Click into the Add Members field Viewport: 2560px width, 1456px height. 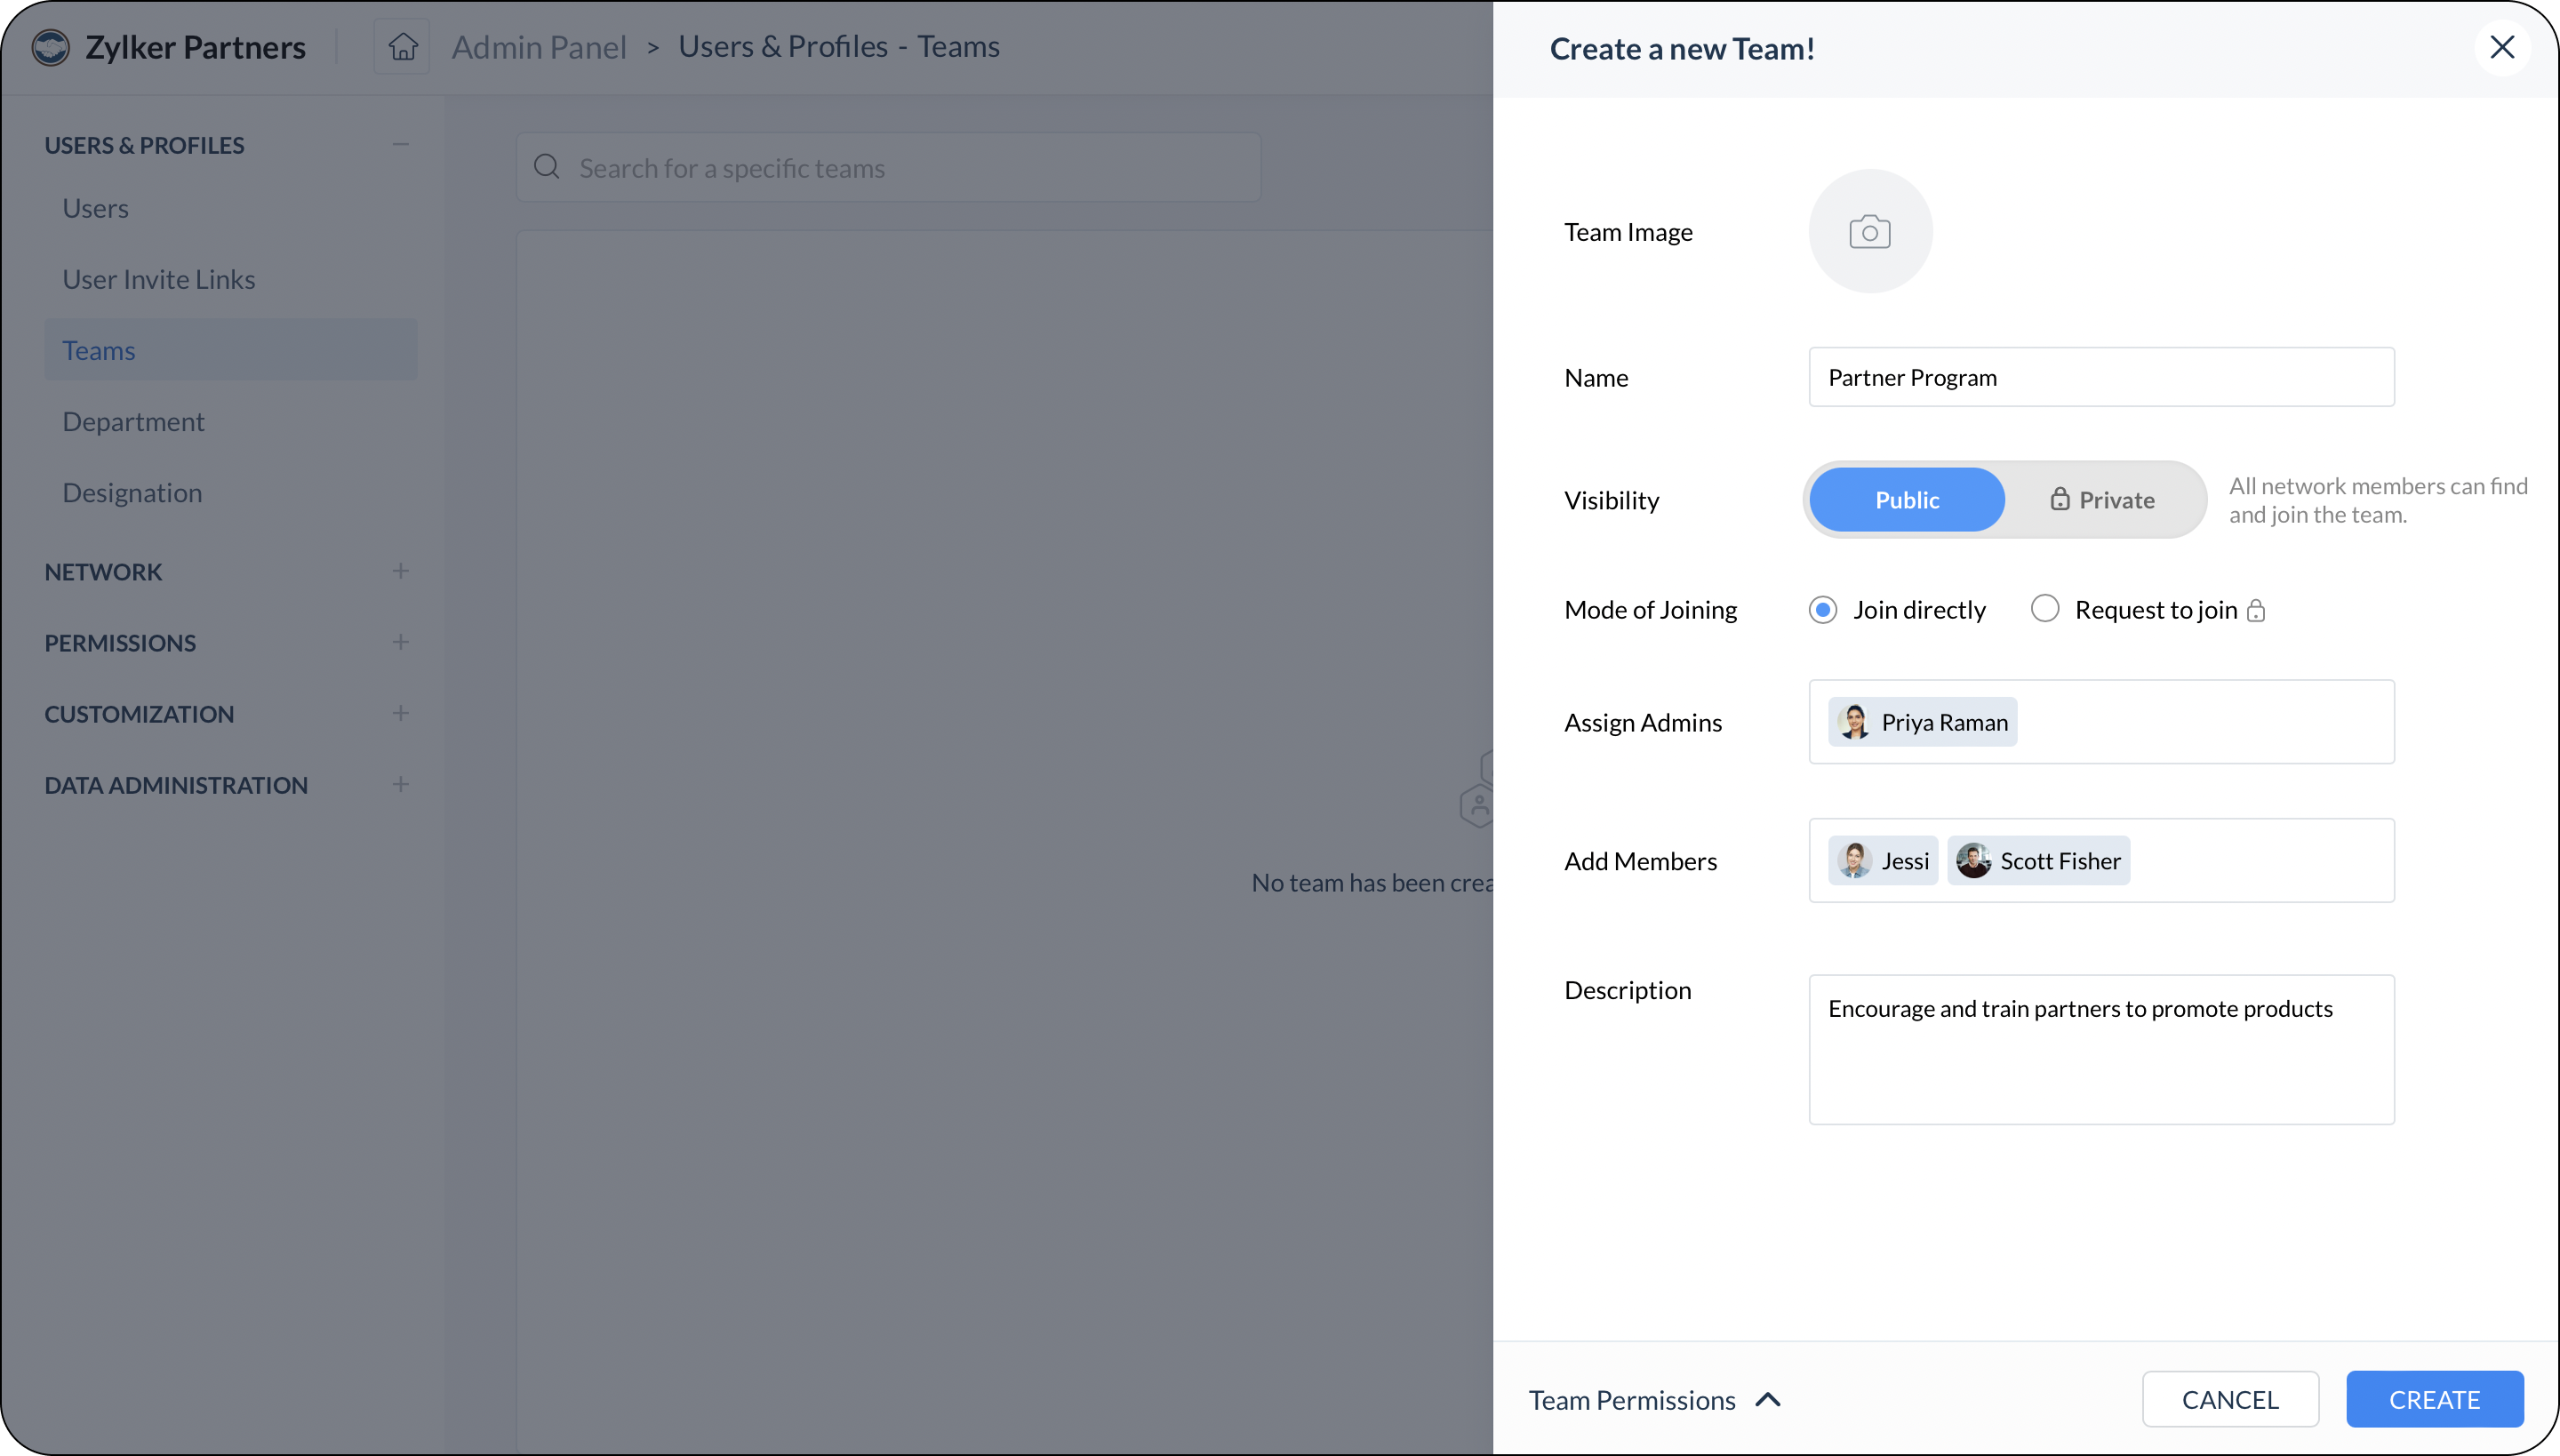[x=2101, y=861]
